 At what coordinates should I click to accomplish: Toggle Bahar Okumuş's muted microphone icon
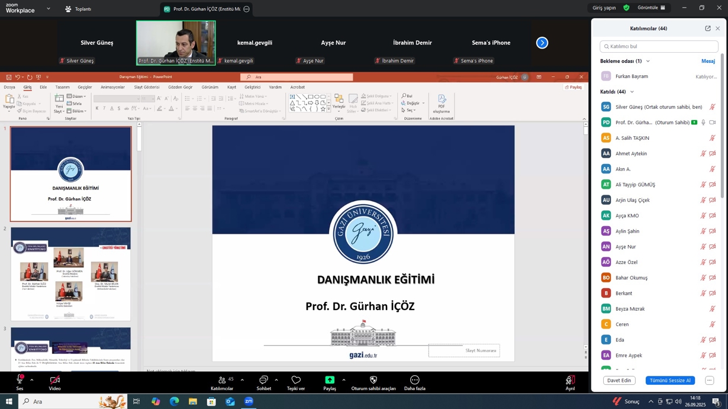703,278
